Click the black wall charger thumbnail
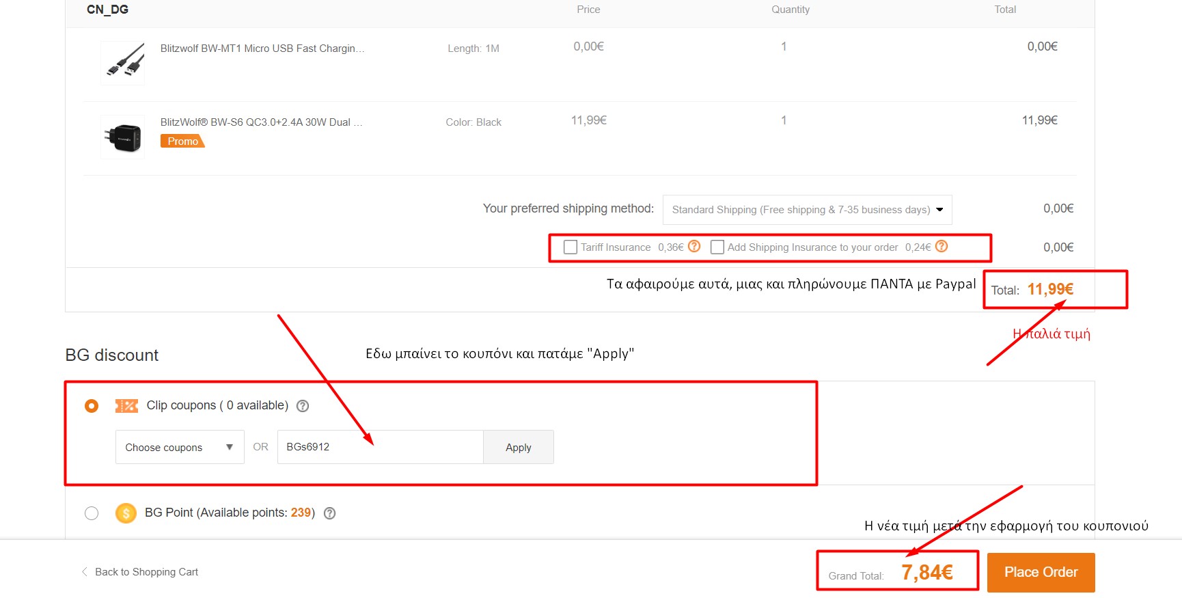This screenshot has height=598, width=1182. pos(123,137)
